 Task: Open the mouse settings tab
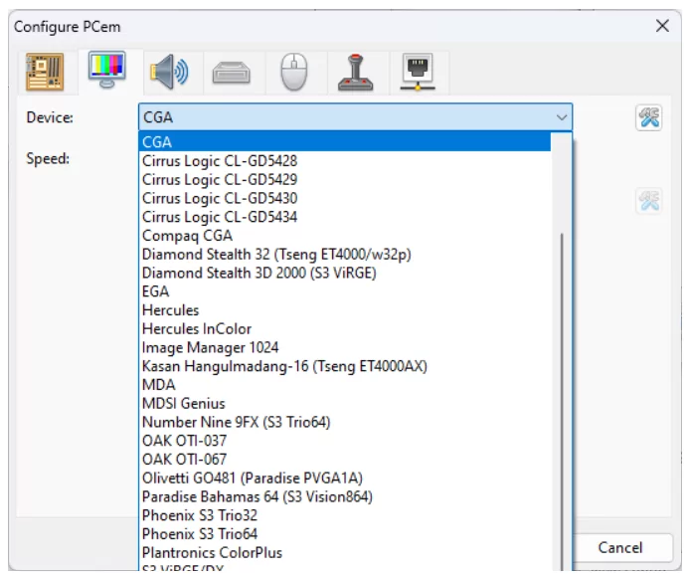293,72
